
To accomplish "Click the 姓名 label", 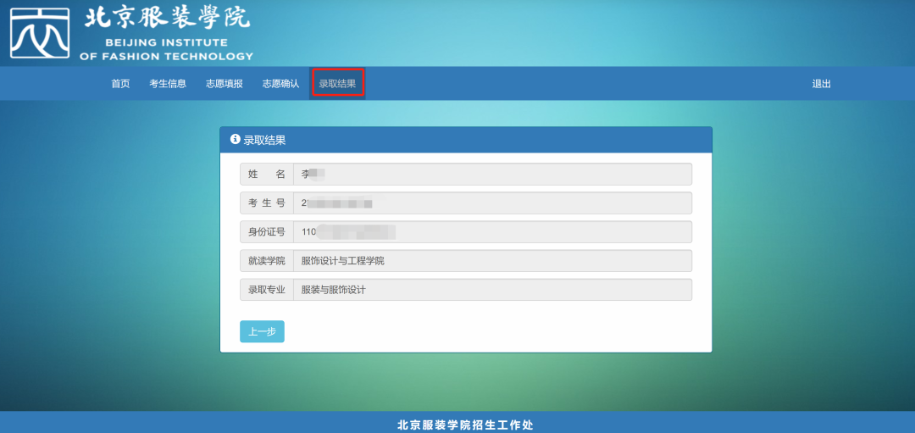I will click(x=267, y=174).
